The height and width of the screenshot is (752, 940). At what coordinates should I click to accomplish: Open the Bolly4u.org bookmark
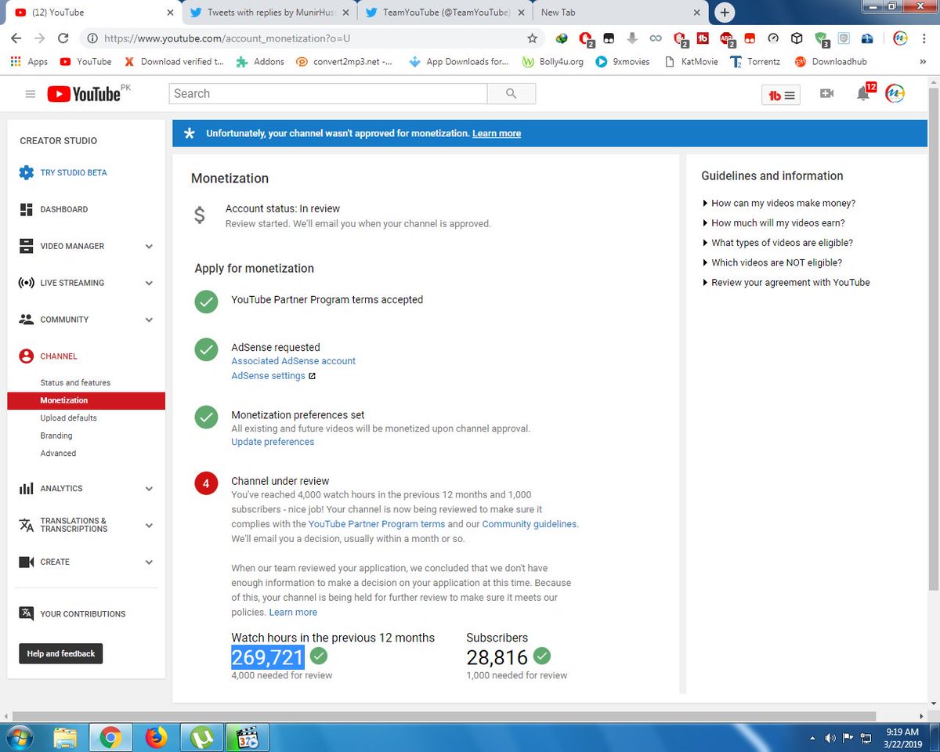pos(553,61)
